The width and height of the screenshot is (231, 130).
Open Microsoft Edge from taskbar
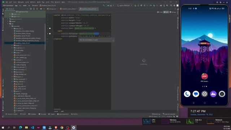21,127
